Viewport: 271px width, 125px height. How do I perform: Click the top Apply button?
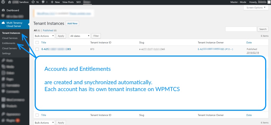(x=61, y=36)
